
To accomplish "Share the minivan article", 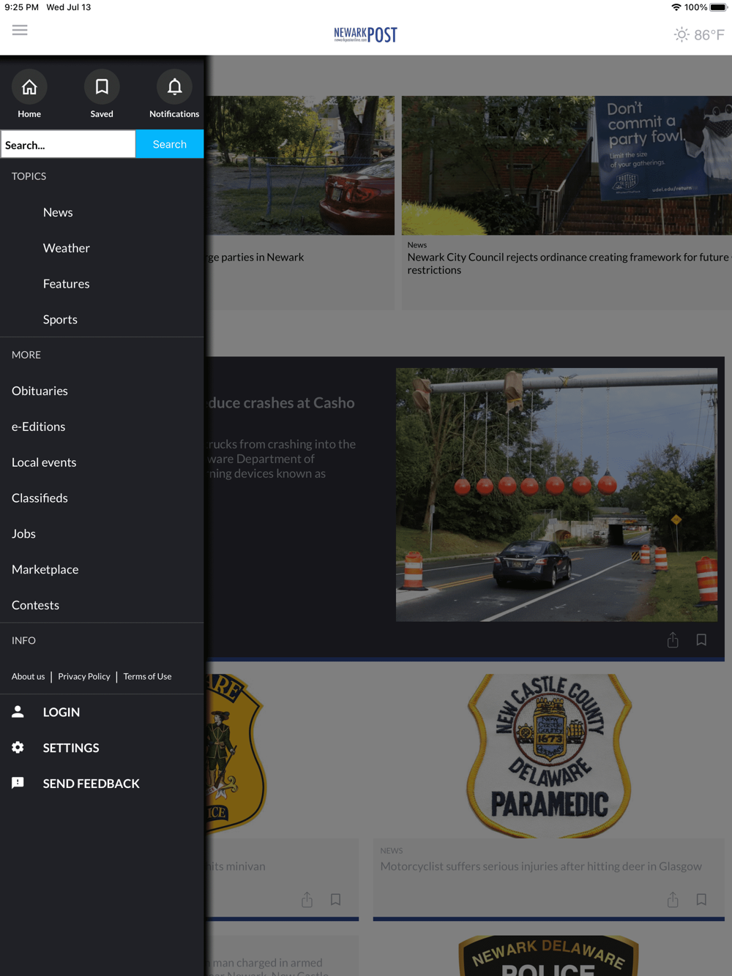I will [x=307, y=900].
